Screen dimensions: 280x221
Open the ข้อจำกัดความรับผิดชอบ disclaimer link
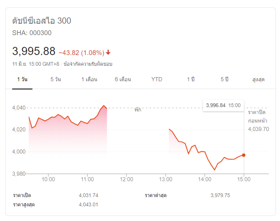point(88,64)
